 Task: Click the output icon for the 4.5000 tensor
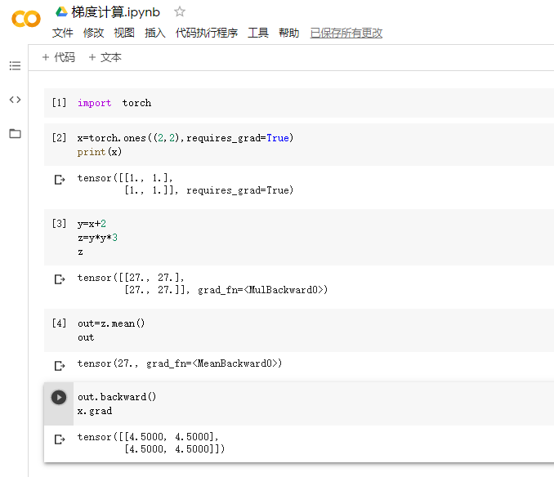pos(60,439)
